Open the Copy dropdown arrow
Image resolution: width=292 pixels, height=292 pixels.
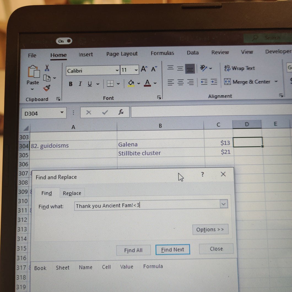click(x=55, y=78)
